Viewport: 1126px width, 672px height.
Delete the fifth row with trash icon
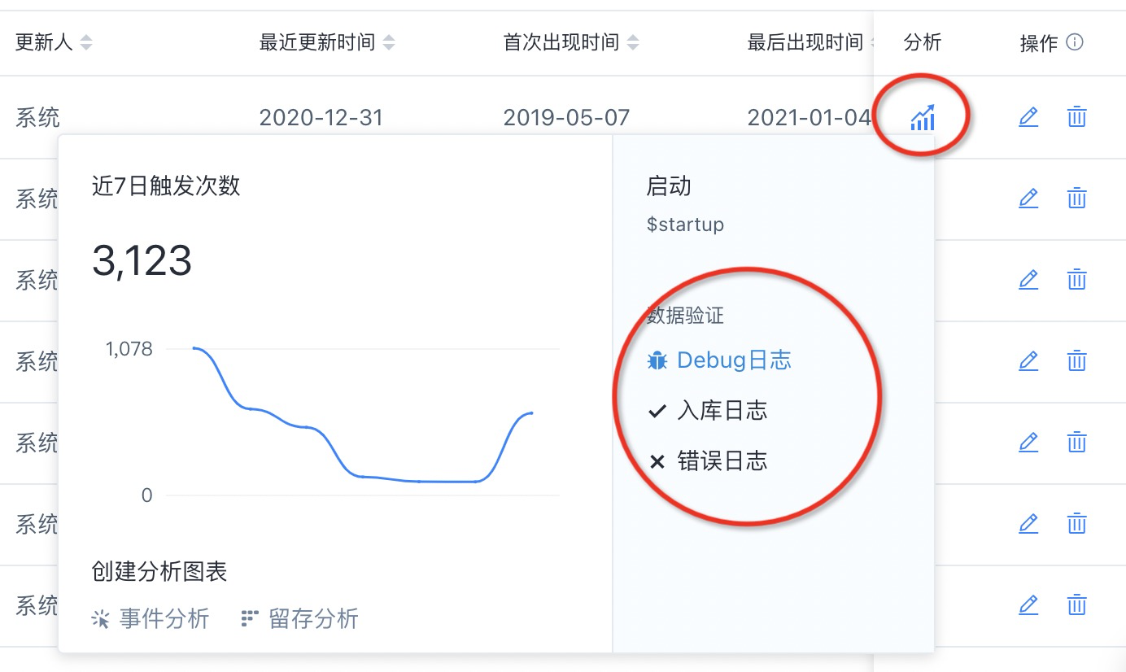point(1076,443)
